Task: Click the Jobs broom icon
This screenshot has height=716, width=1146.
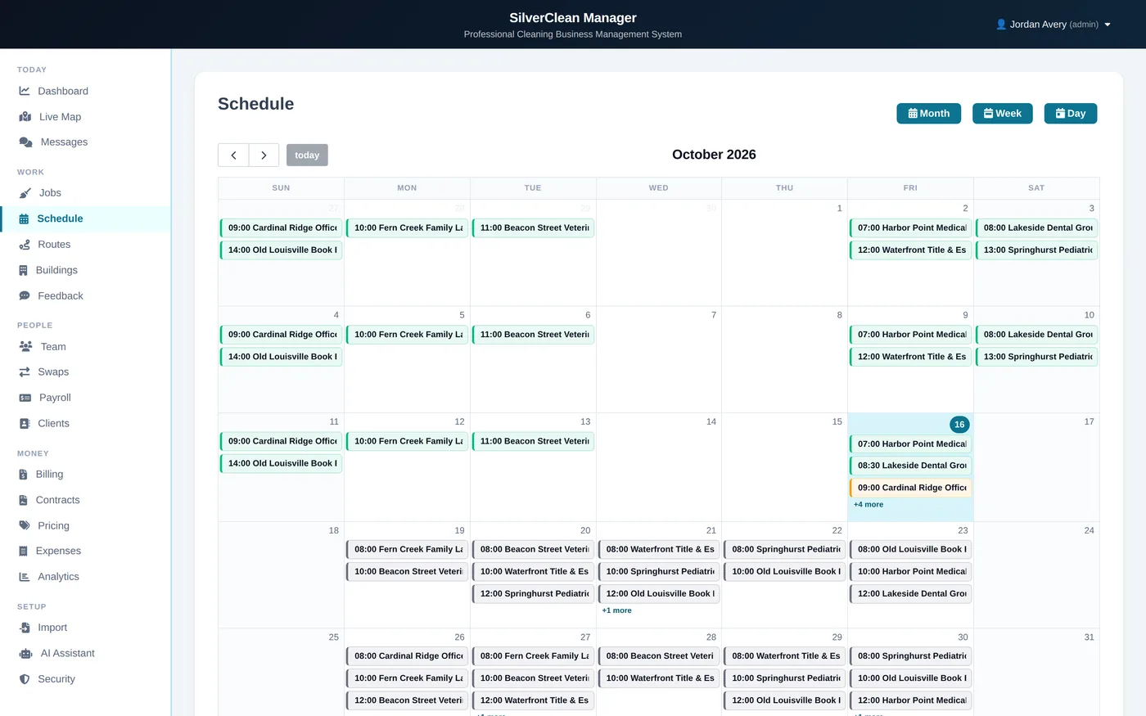Action: [25, 193]
